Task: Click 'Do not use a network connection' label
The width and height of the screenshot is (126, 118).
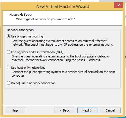Action: coord(33,83)
